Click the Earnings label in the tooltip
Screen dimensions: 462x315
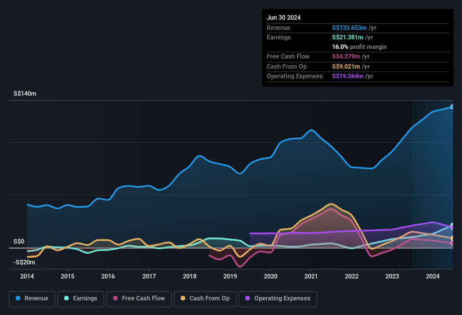pyautogui.click(x=279, y=37)
